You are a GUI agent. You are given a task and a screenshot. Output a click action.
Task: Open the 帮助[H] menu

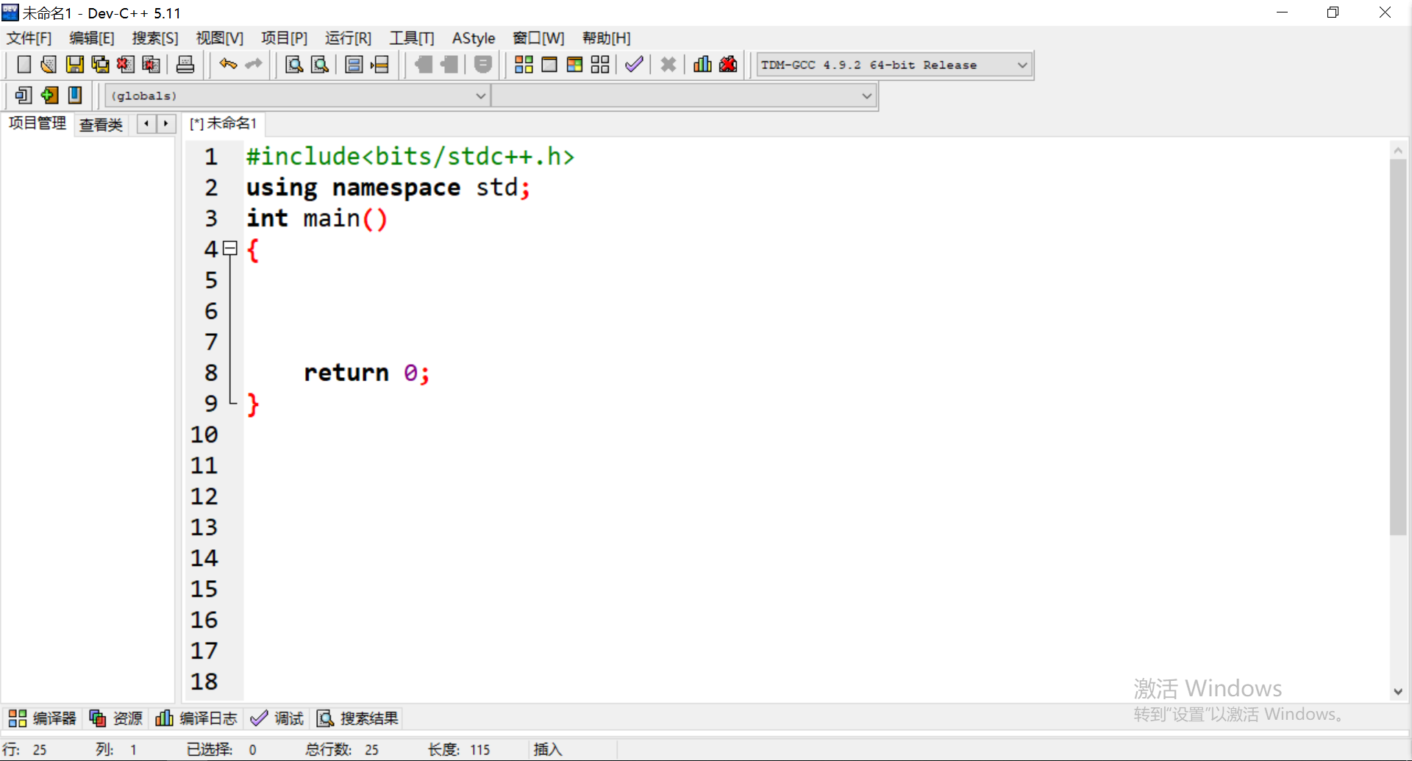pos(606,38)
